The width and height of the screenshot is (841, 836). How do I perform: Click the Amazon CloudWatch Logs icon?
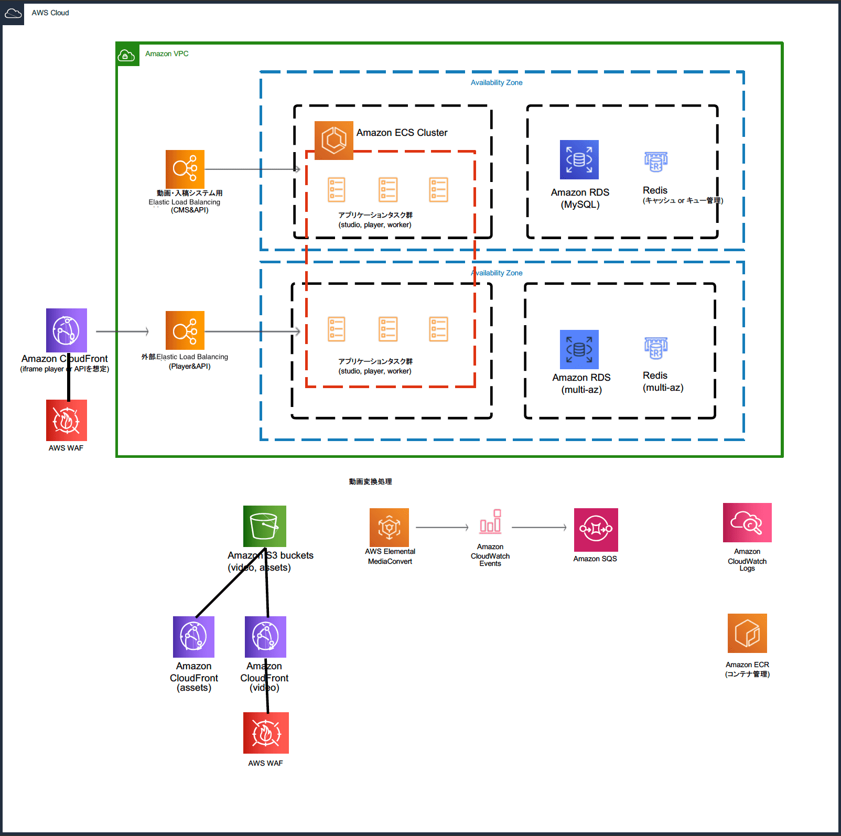tap(747, 522)
